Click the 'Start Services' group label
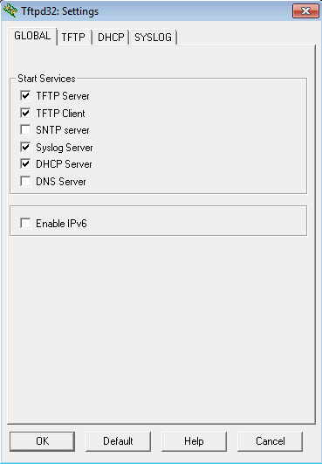The image size is (322, 464). pyautogui.click(x=46, y=79)
